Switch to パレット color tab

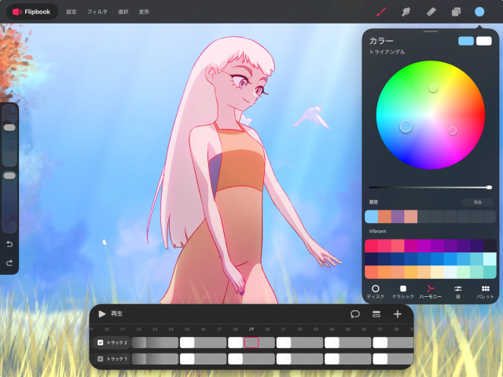click(x=485, y=291)
